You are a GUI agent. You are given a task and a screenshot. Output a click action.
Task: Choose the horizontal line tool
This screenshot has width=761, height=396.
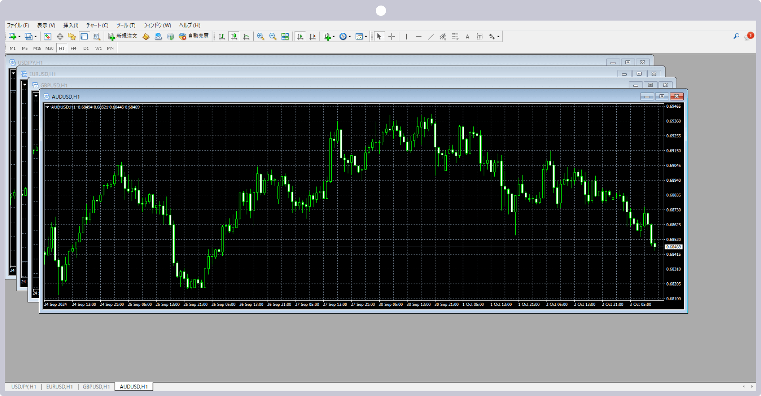click(x=419, y=36)
